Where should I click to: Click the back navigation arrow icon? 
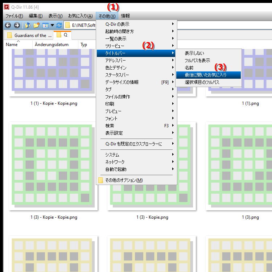coord(8,25)
